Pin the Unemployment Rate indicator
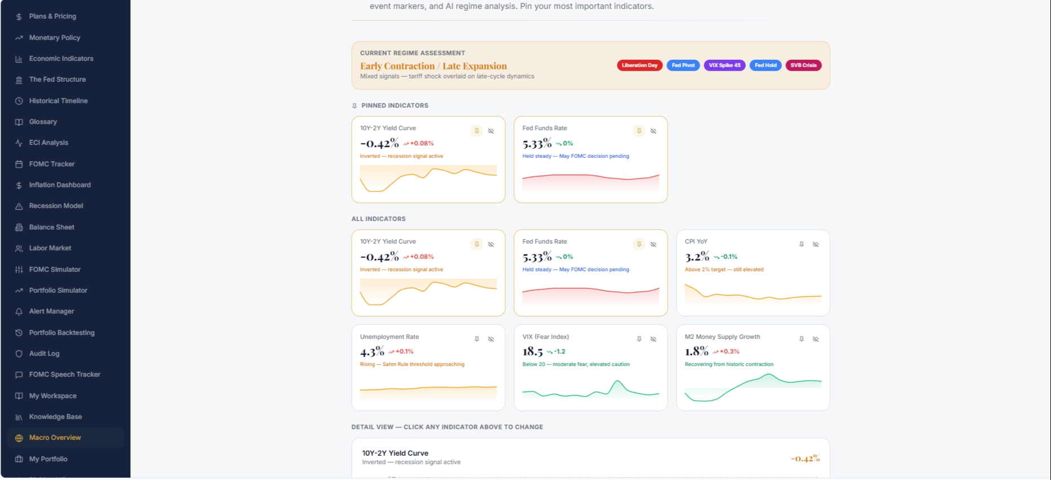1051x480 pixels. (477, 339)
